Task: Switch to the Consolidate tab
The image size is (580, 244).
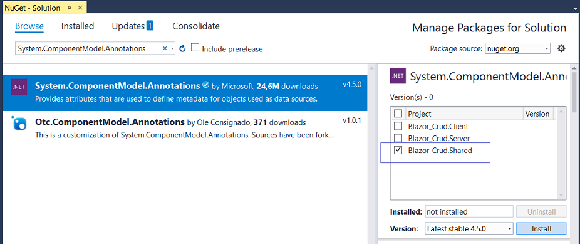Action: point(196,26)
